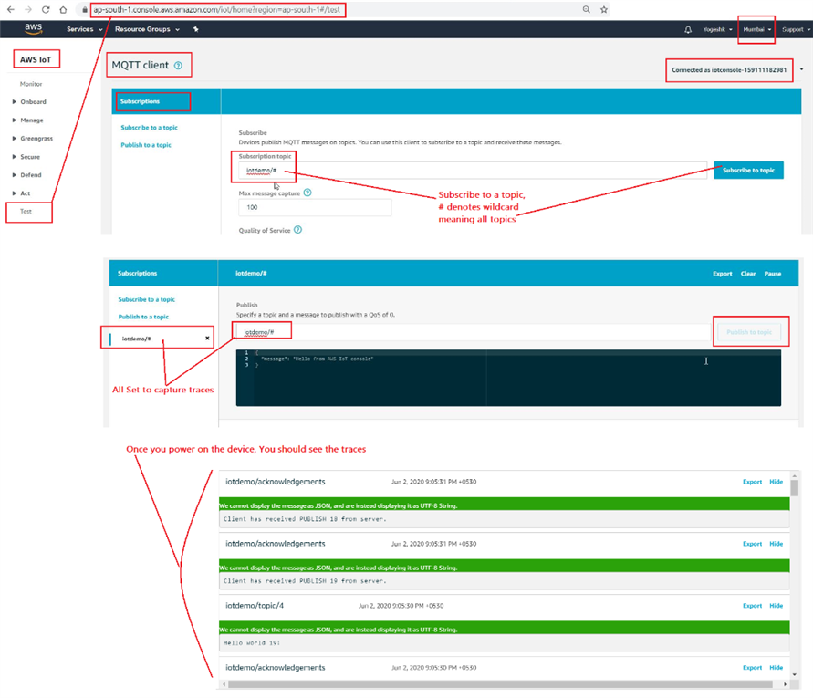Hide the PUBLISH 18 acknowledgement message
813x698 pixels.
click(x=777, y=482)
